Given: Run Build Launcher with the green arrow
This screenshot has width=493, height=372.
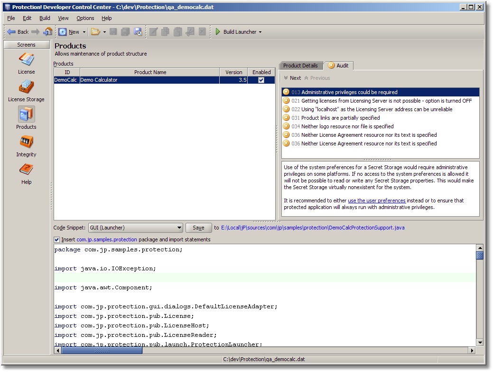Looking at the screenshot, I should [218, 32].
